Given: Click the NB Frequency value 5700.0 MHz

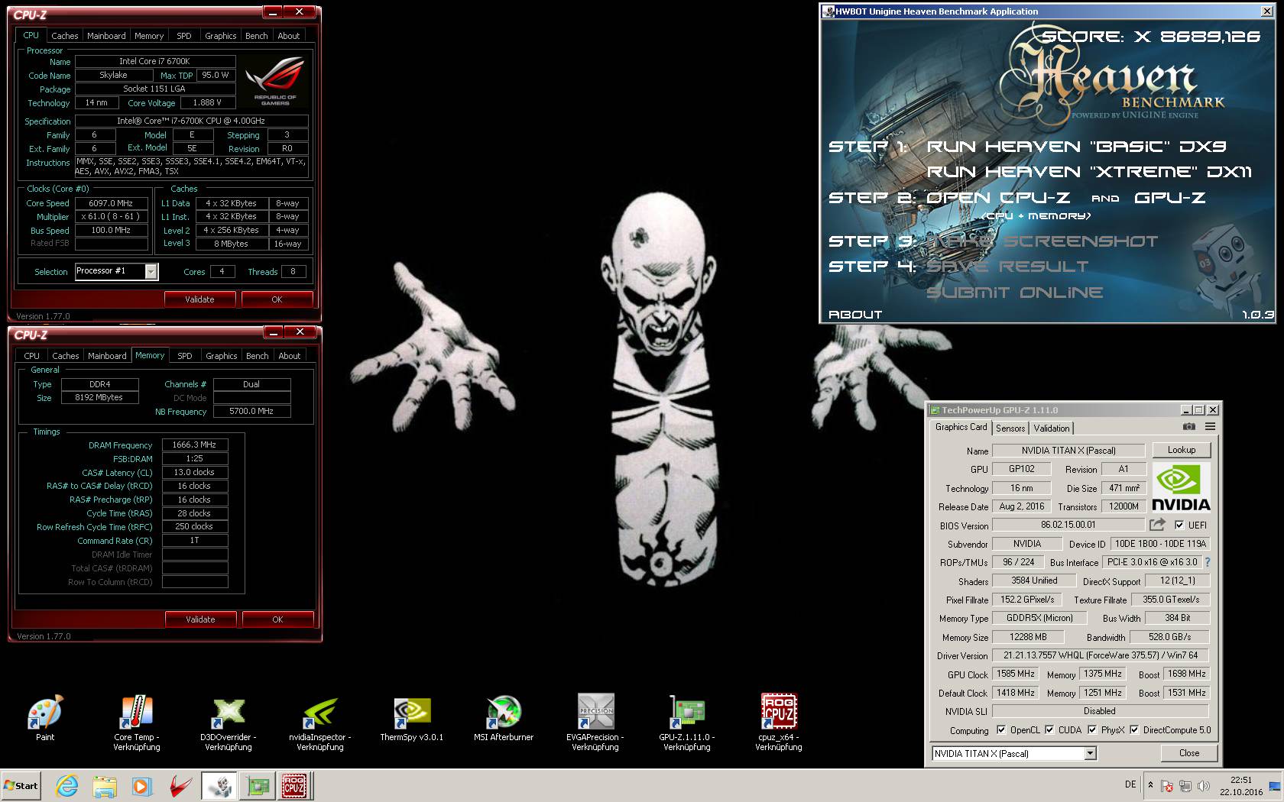Looking at the screenshot, I should click(251, 411).
